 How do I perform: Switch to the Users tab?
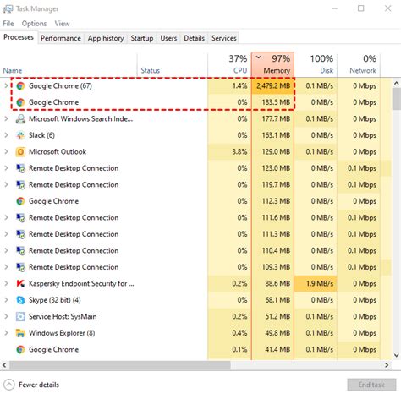coord(168,38)
